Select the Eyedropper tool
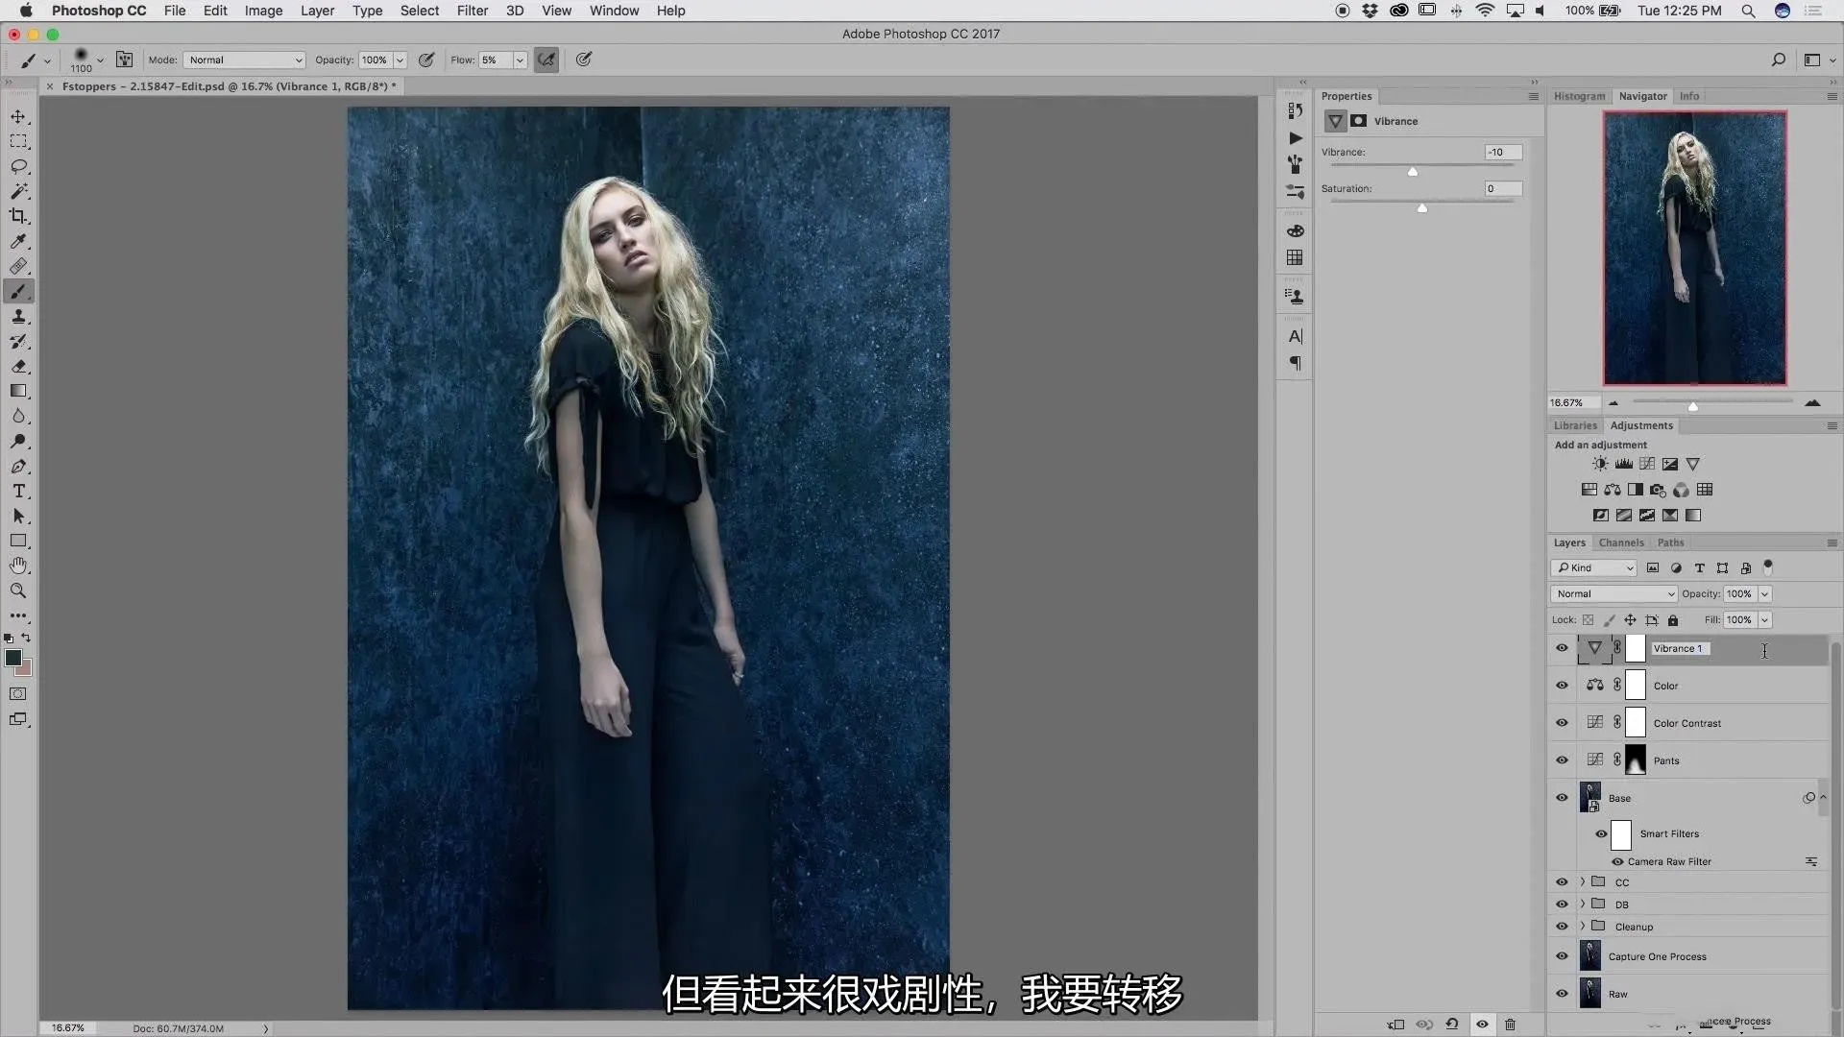The width and height of the screenshot is (1844, 1037). pos(18,242)
